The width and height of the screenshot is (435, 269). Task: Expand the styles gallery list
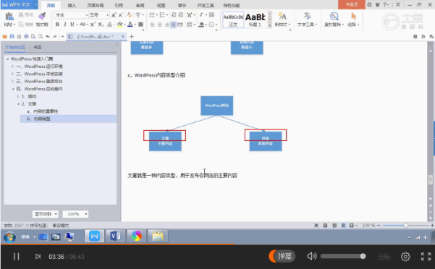click(270, 25)
